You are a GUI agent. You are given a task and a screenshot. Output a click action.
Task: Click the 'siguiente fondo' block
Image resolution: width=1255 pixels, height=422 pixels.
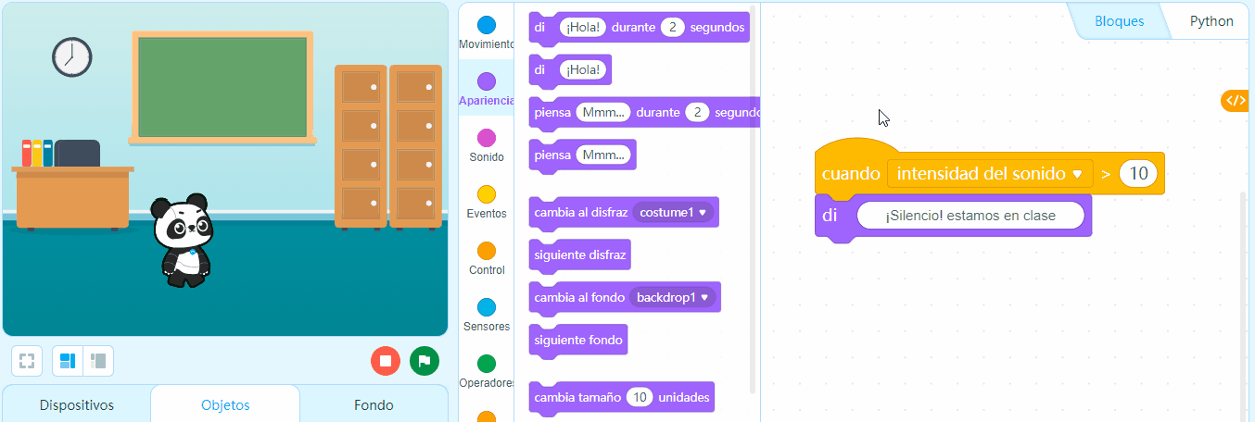coord(578,340)
